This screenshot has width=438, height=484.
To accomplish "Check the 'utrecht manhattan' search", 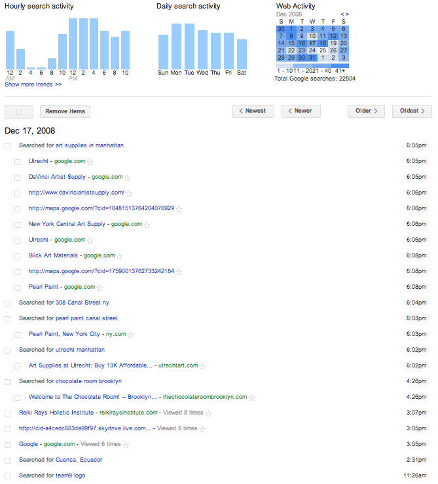I will pyautogui.click(x=8, y=350).
